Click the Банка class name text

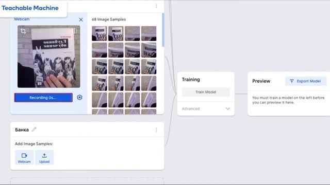click(22, 130)
